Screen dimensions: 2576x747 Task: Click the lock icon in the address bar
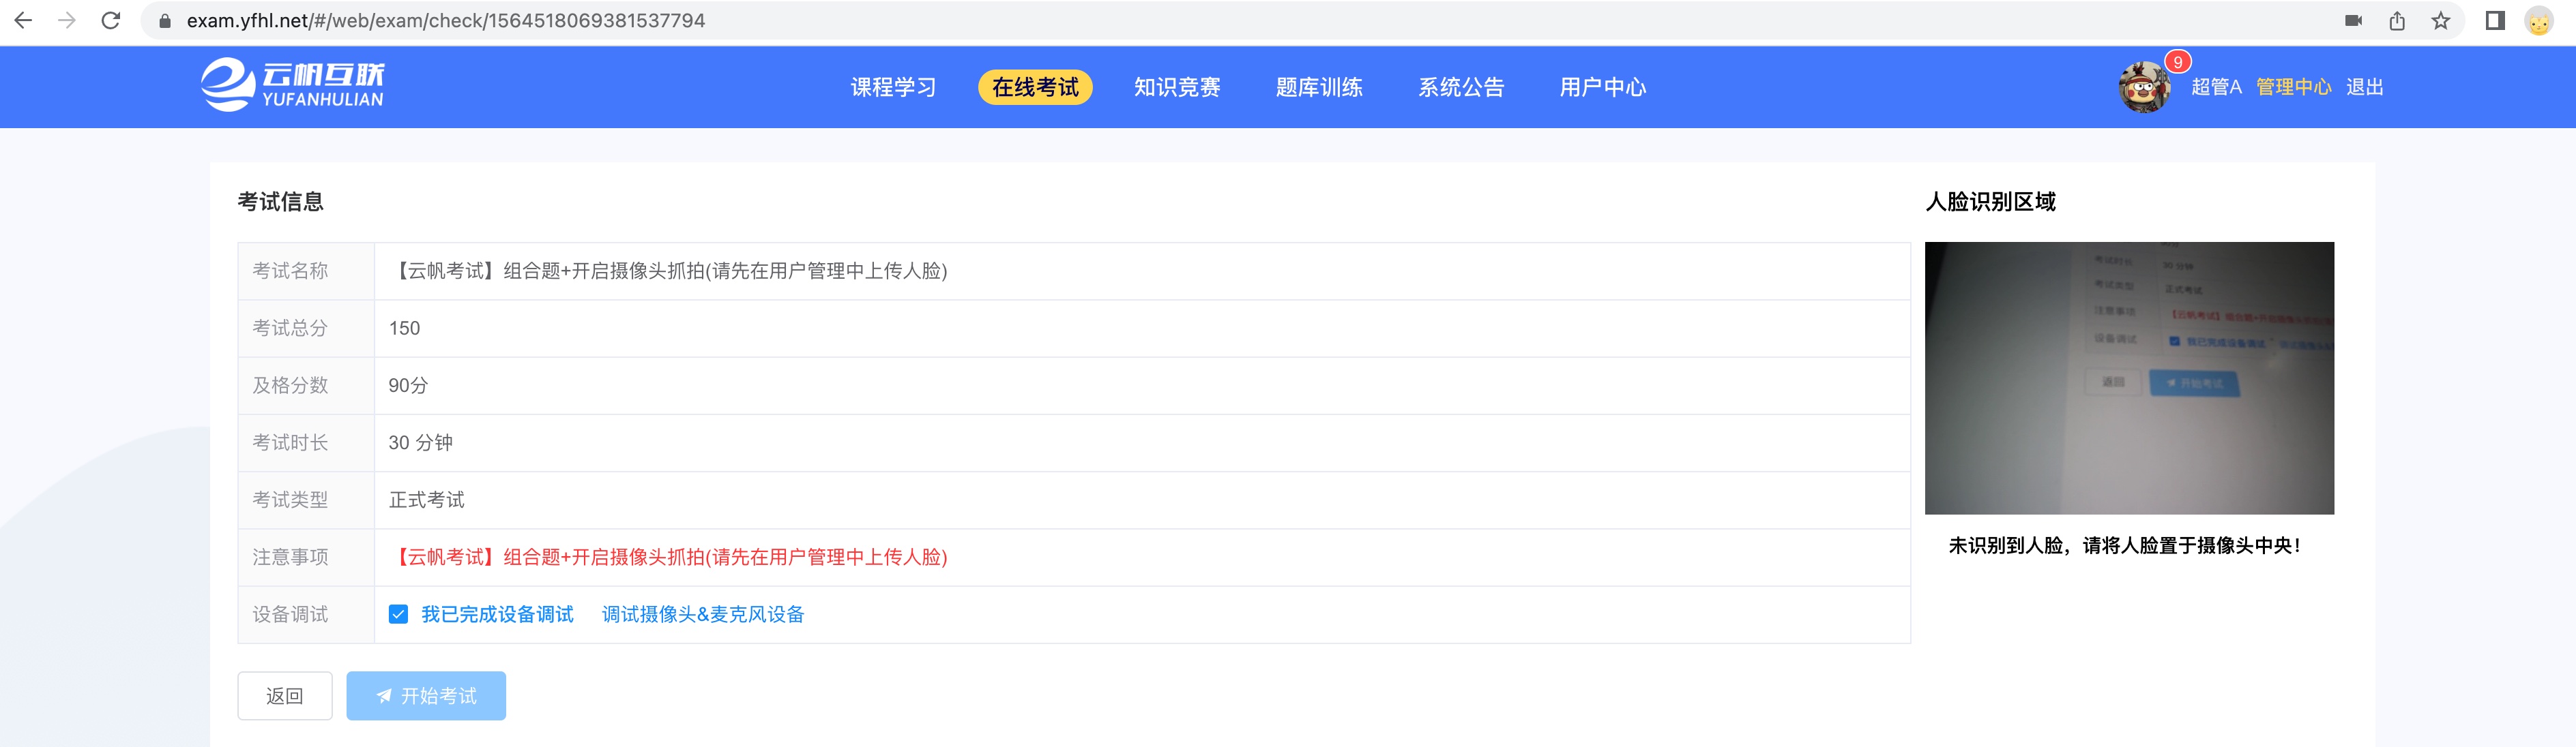point(165,21)
